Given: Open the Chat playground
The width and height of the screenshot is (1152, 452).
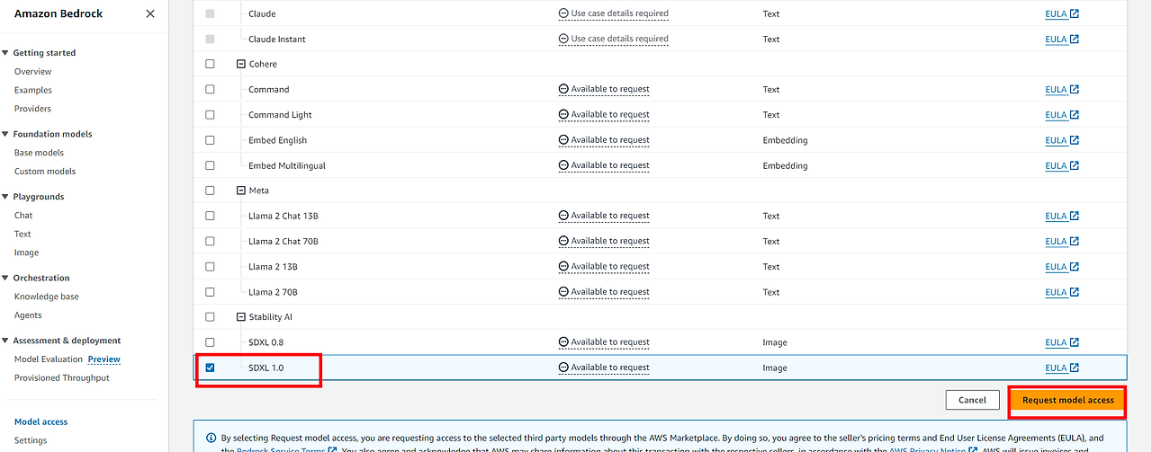Looking at the screenshot, I should tap(23, 216).
